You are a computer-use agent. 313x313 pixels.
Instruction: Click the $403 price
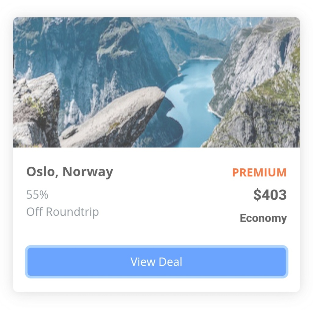(270, 195)
